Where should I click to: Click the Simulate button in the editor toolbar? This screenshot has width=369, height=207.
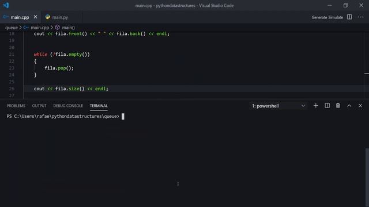336,17
